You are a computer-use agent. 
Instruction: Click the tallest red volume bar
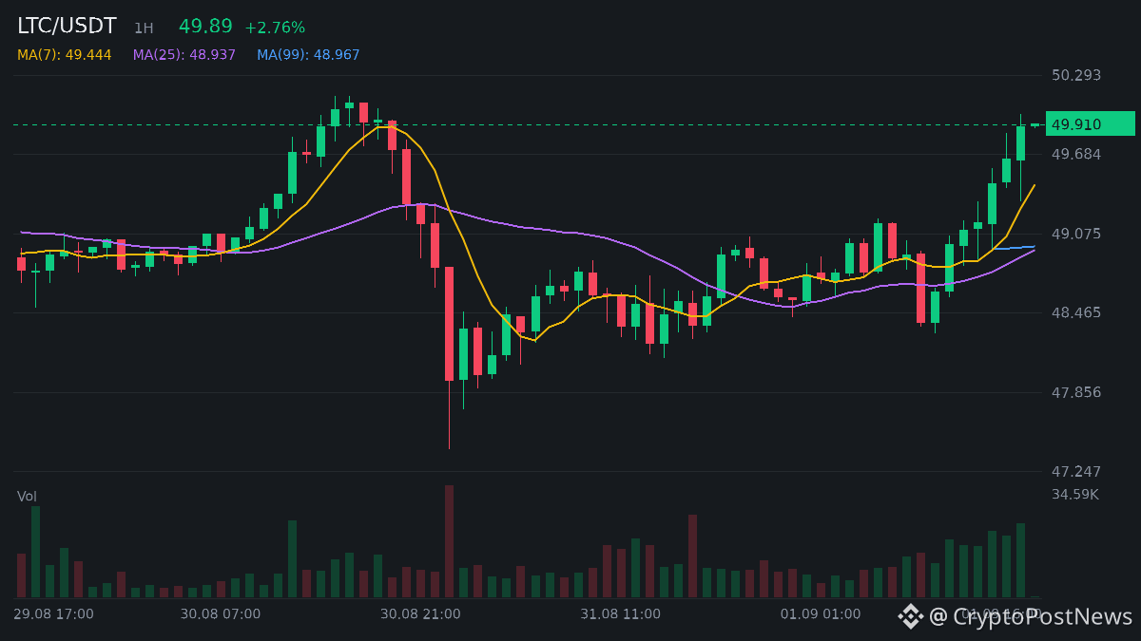(x=449, y=541)
